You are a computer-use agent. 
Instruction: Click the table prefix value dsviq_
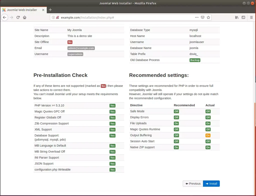point(194,54)
